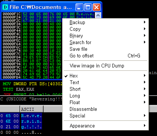This screenshot has width=157, height=136.
Task: Select dump row at offset 00000F9C
Action: [x=32, y=67]
